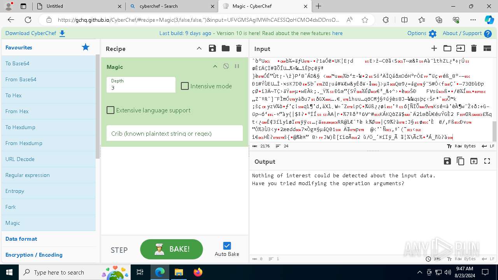
Task: Open folder as input
Action: [x=447, y=48]
